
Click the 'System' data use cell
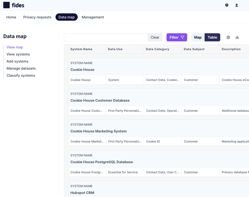[125, 80]
